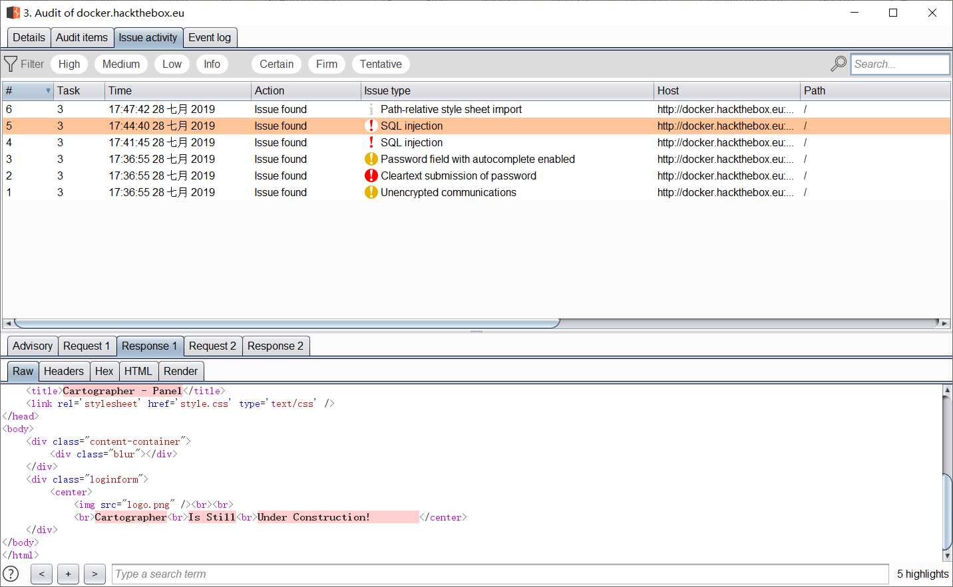The height and width of the screenshot is (587, 953).
Task: Click the Burp Suite window icon
Action: tap(13, 13)
